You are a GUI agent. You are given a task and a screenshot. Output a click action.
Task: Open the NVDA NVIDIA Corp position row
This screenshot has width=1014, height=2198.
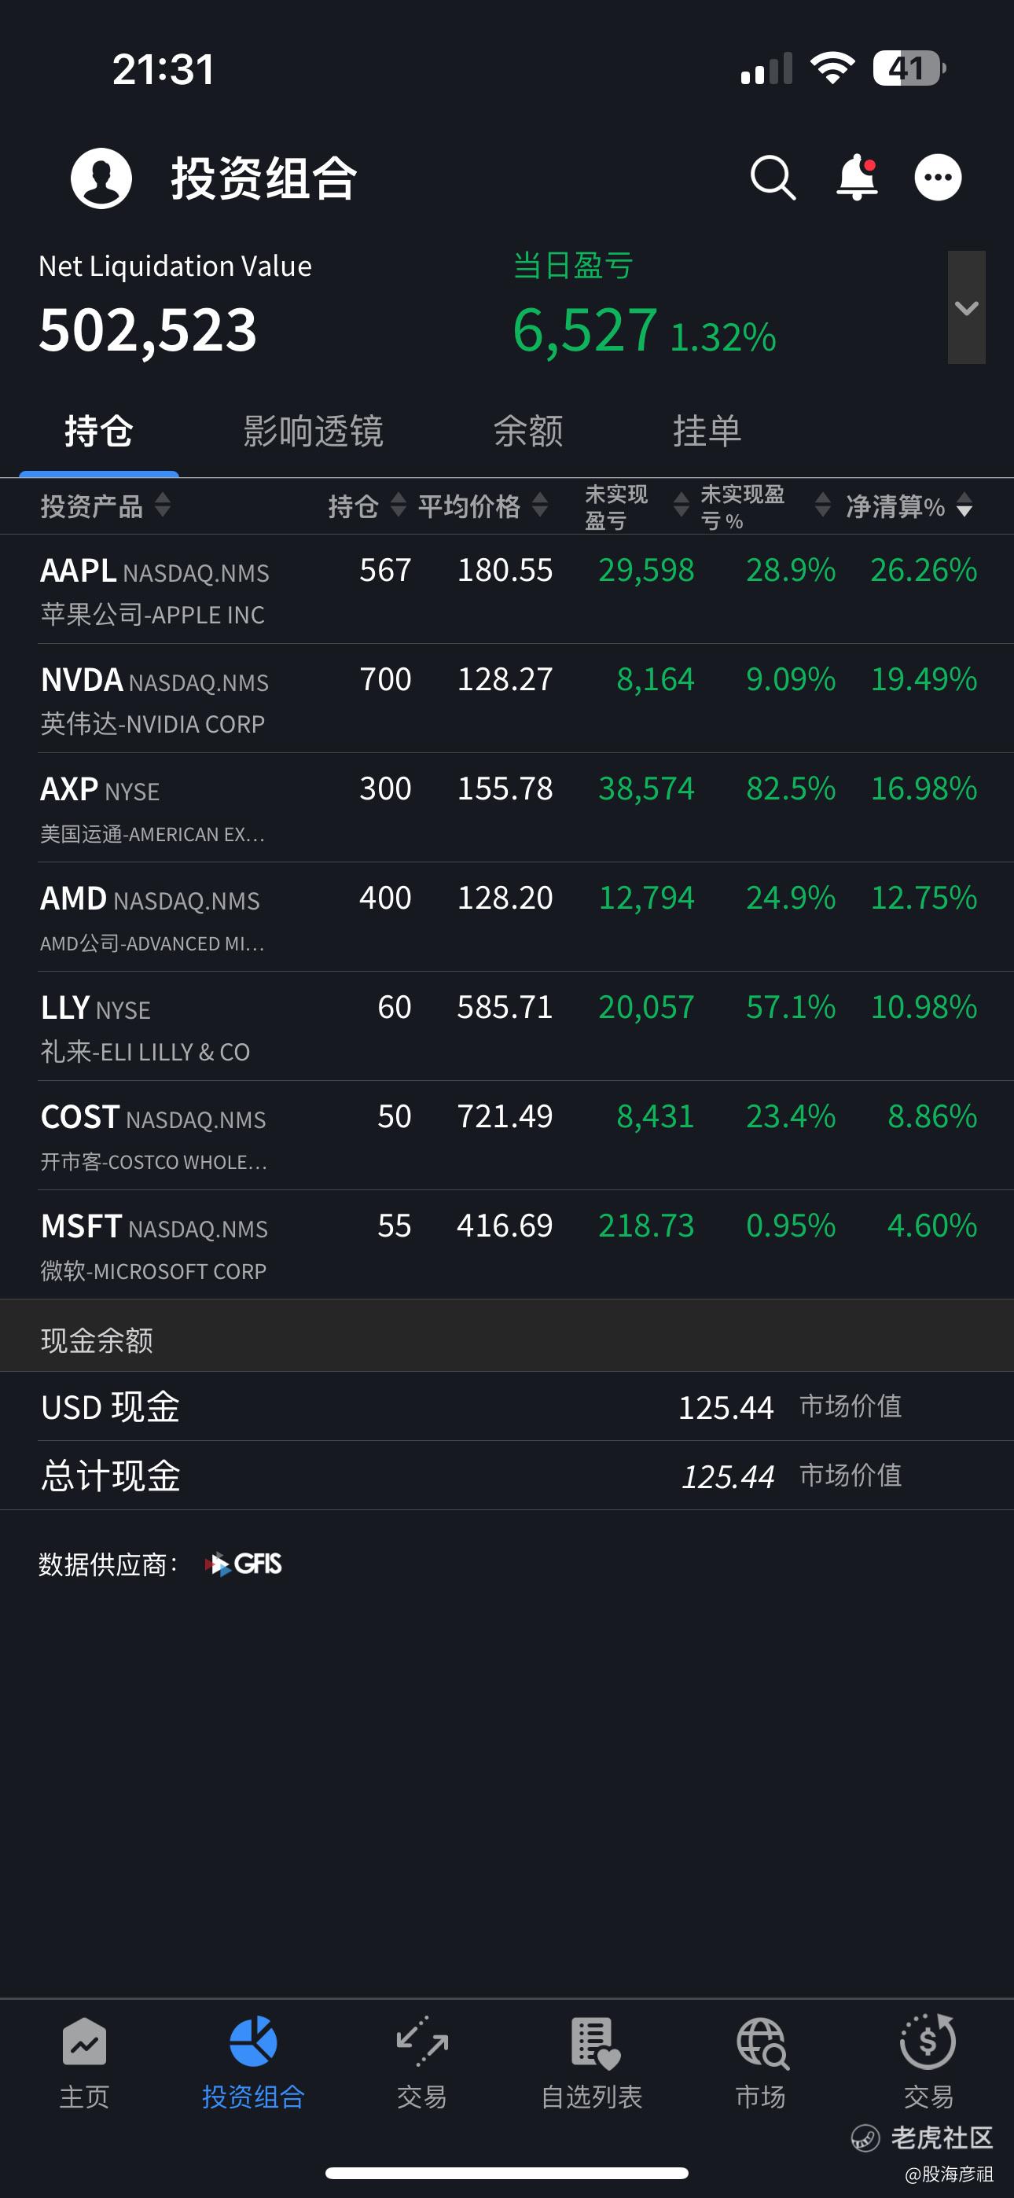point(507,699)
